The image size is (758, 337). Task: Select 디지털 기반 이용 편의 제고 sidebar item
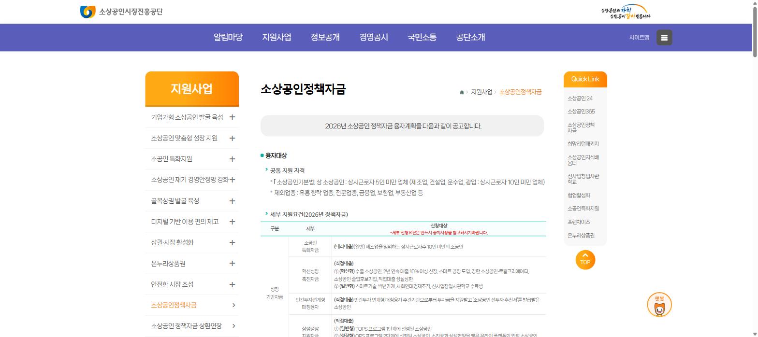point(185,222)
